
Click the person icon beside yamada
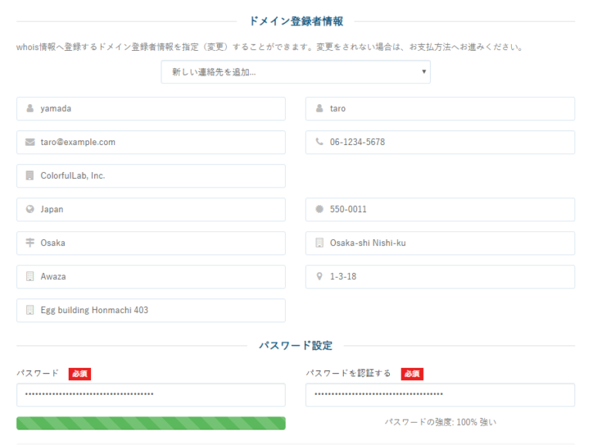click(30, 109)
